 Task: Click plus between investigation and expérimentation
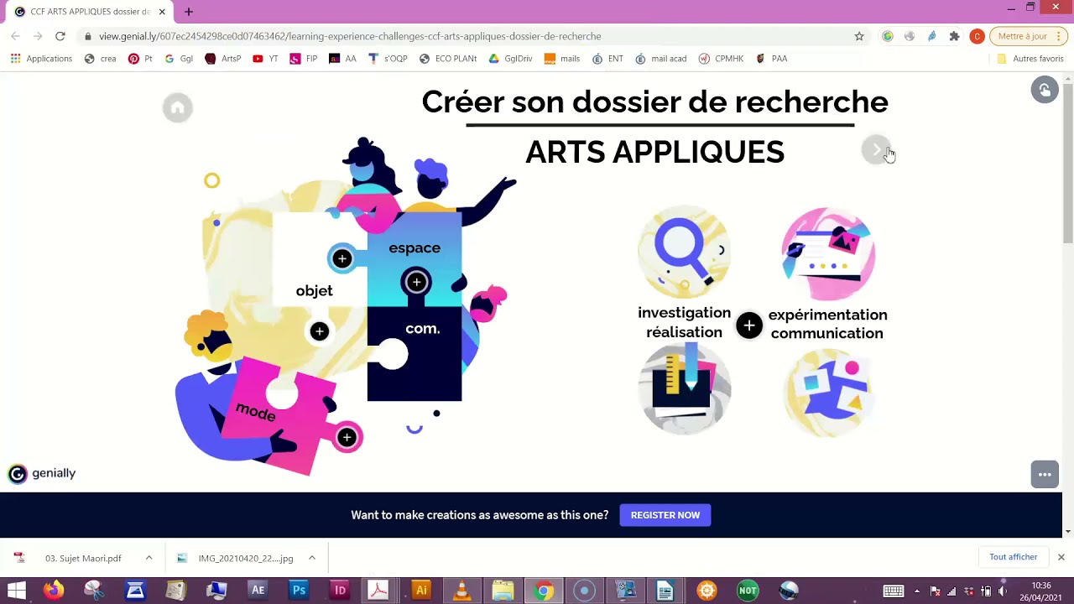tap(749, 325)
